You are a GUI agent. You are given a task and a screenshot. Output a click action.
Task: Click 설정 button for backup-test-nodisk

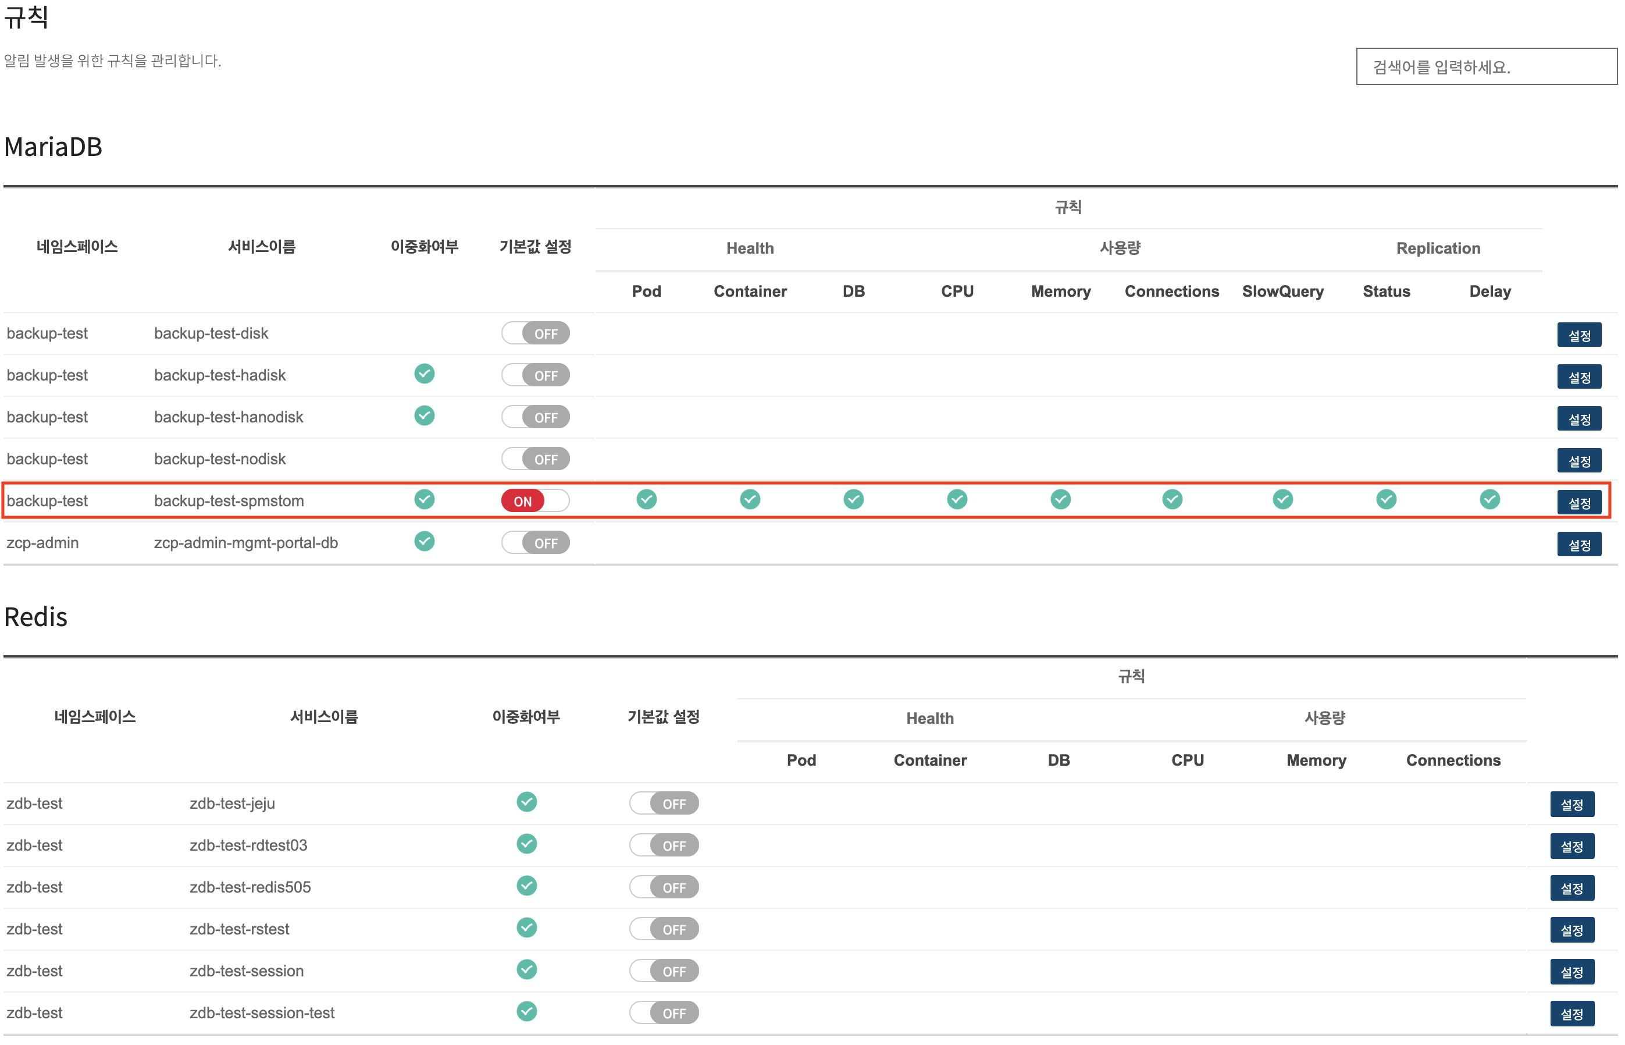[x=1578, y=461]
